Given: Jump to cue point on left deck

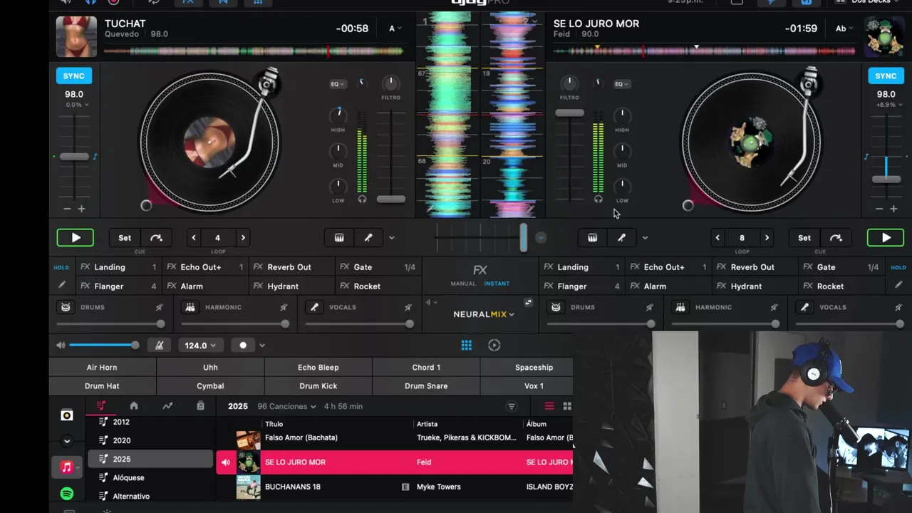Looking at the screenshot, I should tap(156, 238).
